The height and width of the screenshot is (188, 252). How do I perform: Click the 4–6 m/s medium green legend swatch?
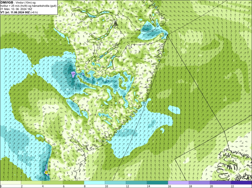tap(53, 183)
